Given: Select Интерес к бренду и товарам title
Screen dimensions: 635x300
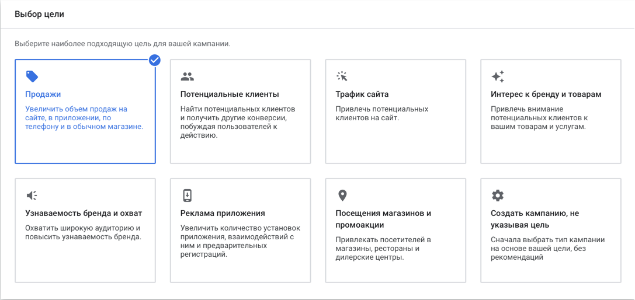Looking at the screenshot, I should 546,95.
